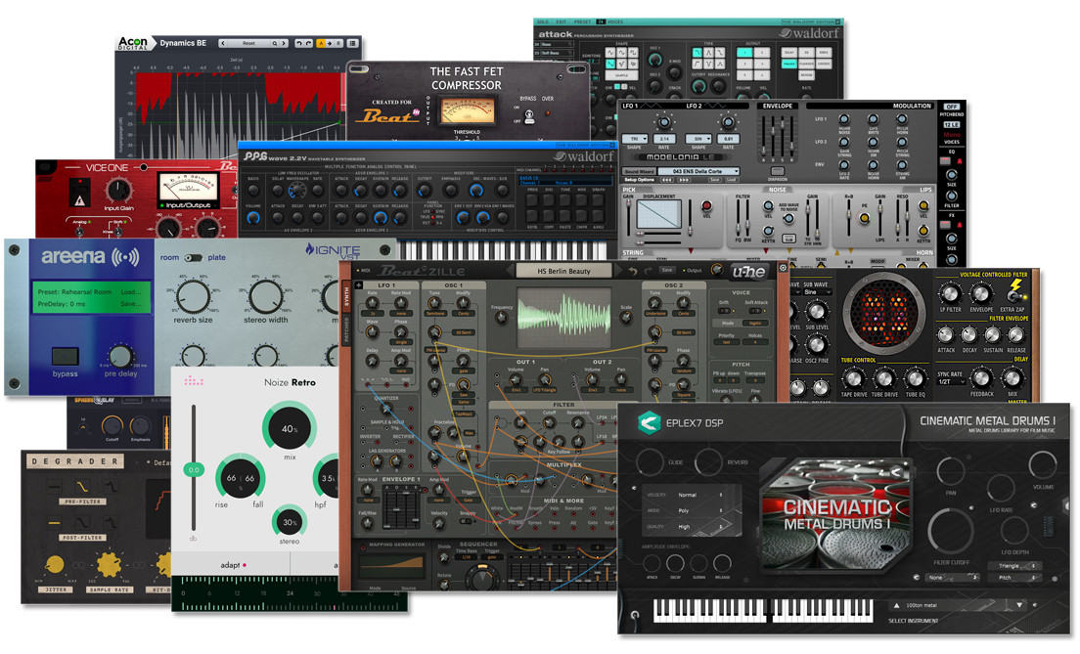Screen dimensions: 1080x654
Task: Click the Noize Retro pink dots logo
Action: (194, 380)
